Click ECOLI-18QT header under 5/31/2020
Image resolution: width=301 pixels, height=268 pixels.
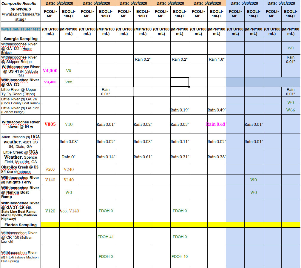point(291,14)
